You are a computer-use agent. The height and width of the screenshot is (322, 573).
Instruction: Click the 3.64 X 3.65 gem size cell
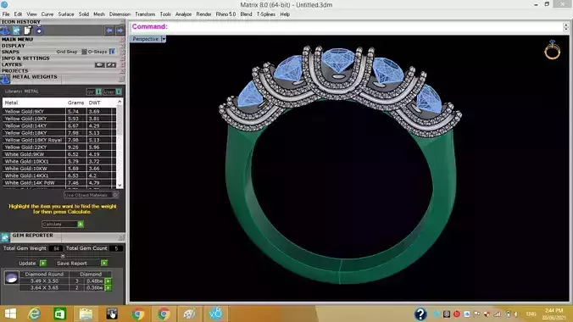point(44,288)
